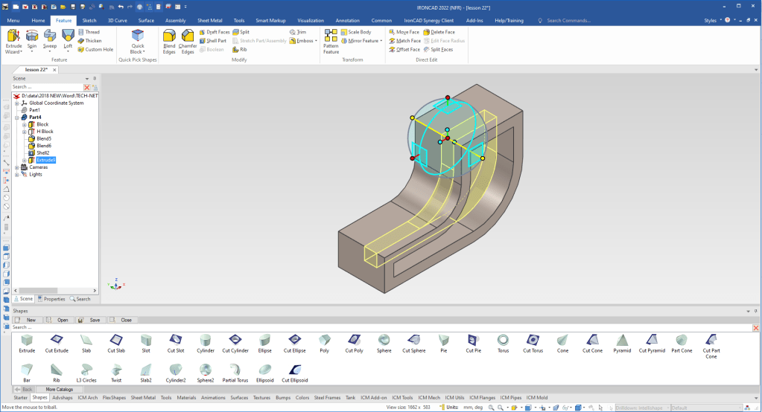Click the More Catalogs button

[60, 389]
